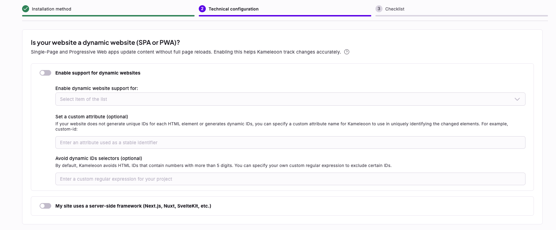Click the text 'By default, Kameleoon avoids HTML IDs'
556x230 pixels.
pyautogui.click(x=96, y=166)
